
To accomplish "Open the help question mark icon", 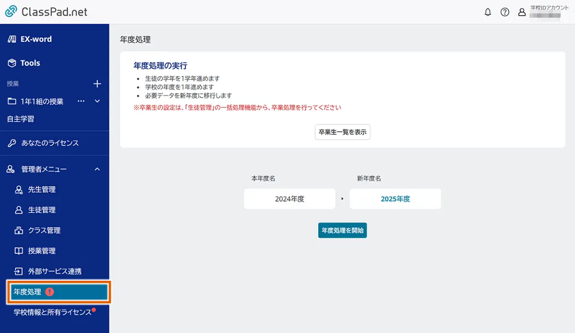I will pos(505,12).
